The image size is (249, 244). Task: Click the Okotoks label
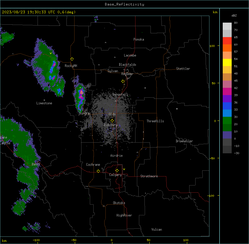click(x=119, y=203)
